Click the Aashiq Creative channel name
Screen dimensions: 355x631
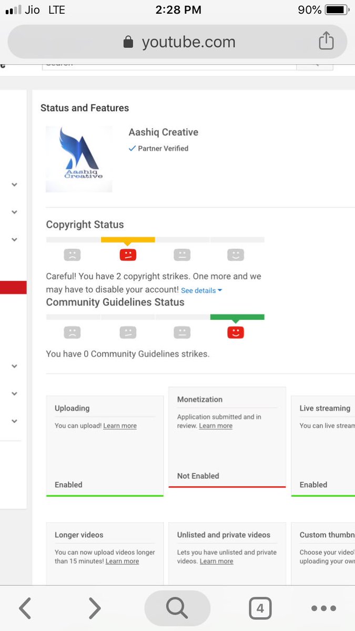point(164,133)
